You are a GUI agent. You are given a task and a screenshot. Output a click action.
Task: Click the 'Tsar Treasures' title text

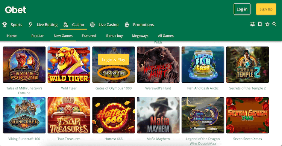click(x=69, y=139)
